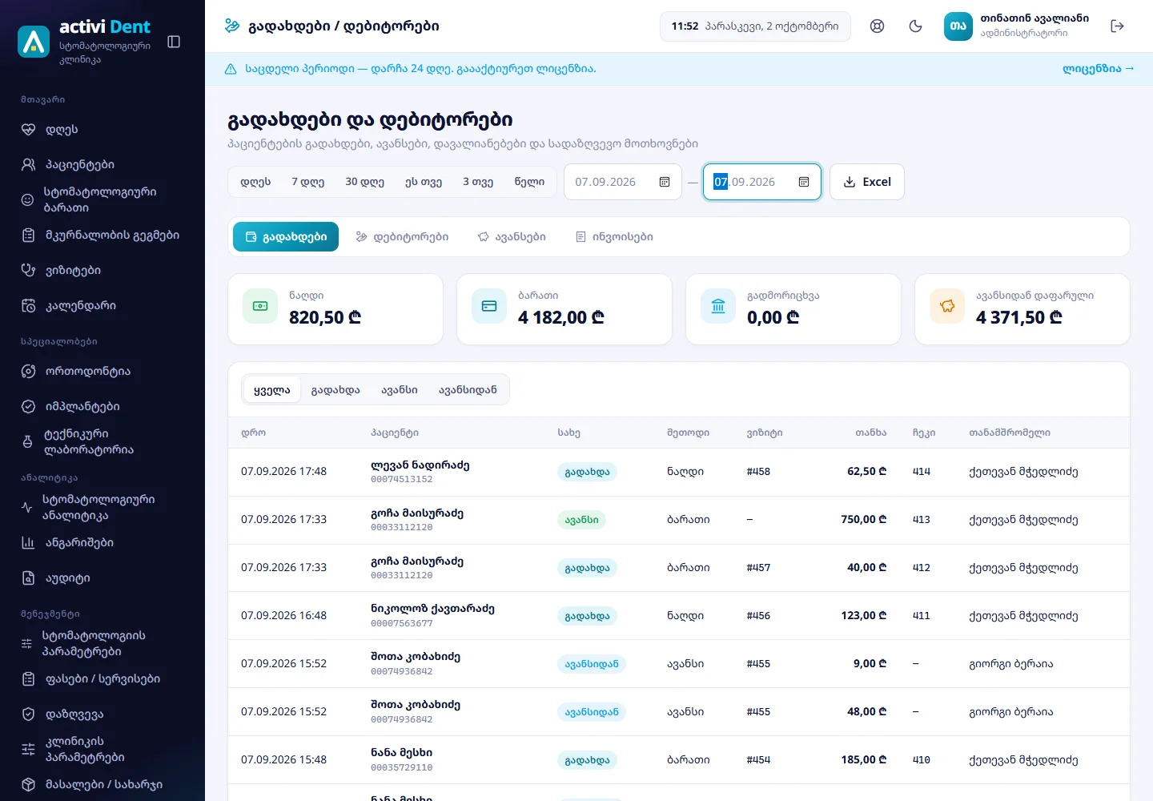1153x801 pixels.
Task: Open ტექნიკური ლაბორატორია in the sidebar
Action: (x=102, y=441)
